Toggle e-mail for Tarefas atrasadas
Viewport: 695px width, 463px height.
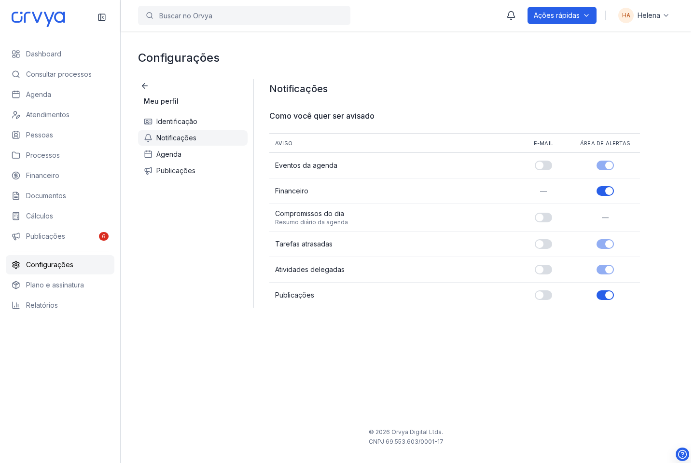point(543,244)
